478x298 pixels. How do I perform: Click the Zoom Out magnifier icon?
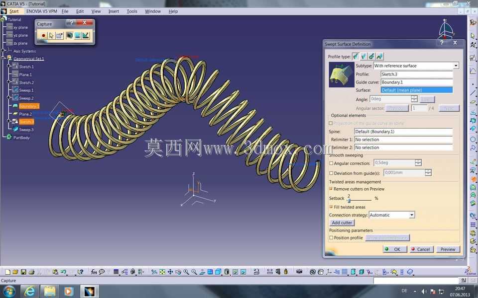pyautogui.click(x=194, y=272)
